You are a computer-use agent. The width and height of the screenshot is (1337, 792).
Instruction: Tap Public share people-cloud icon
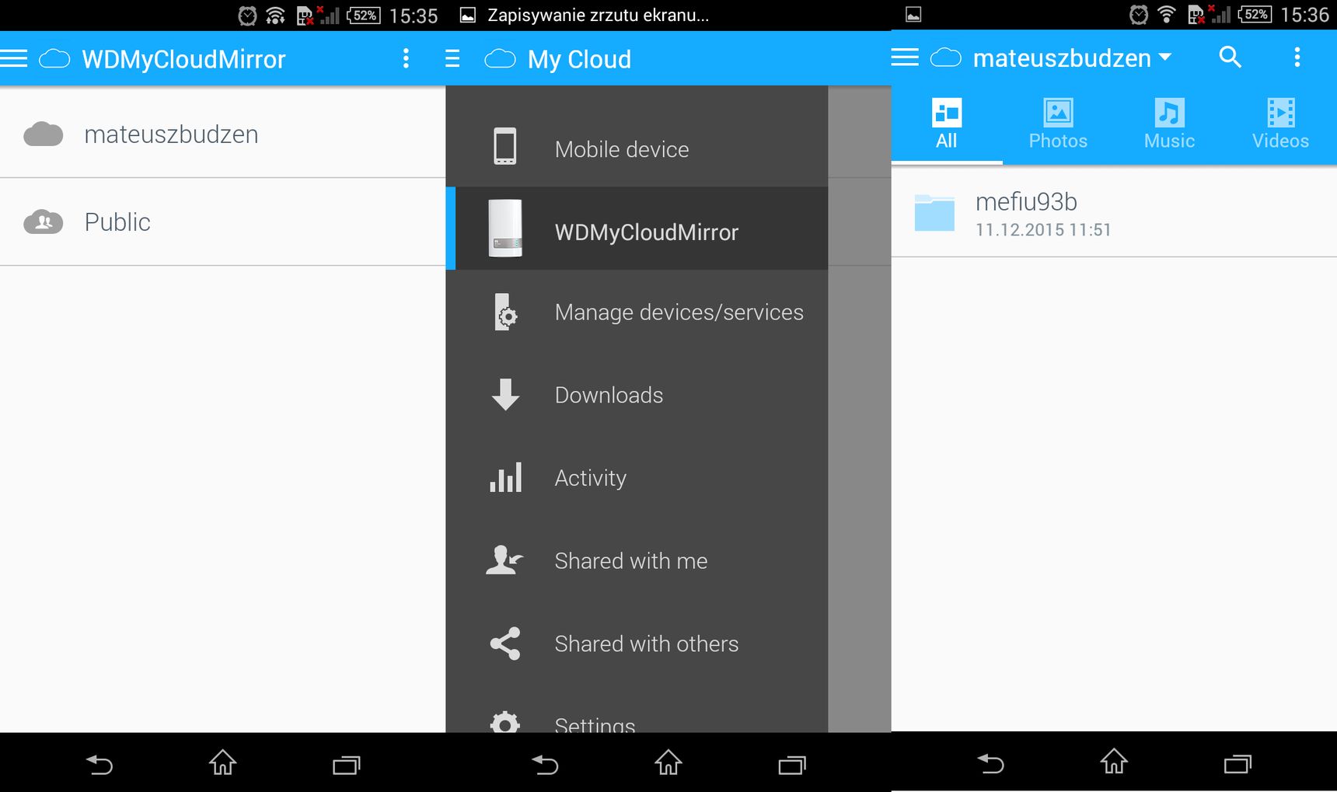coord(44,222)
